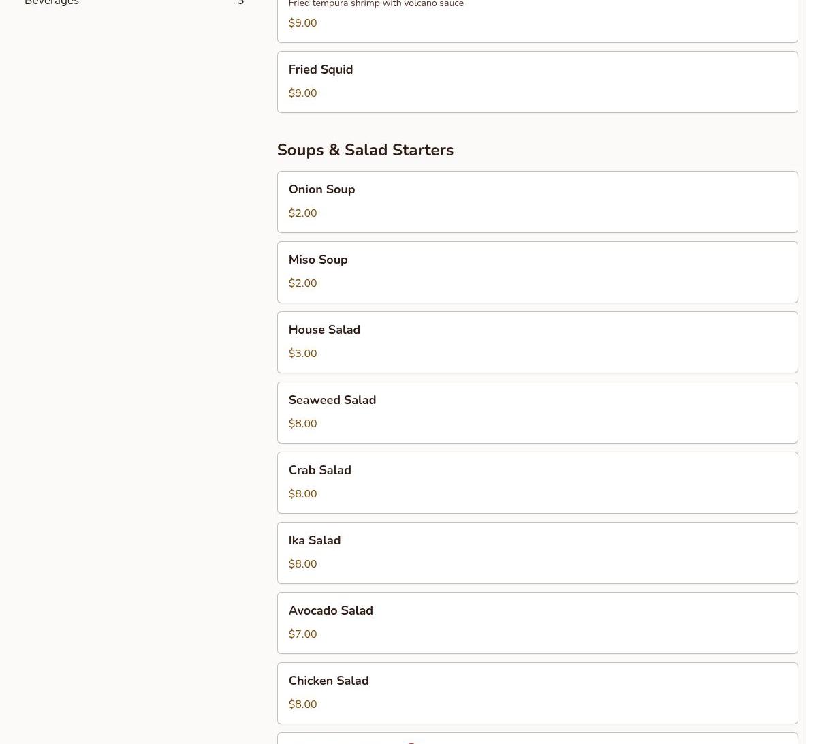Click the Avocado Salad $7.00 price

click(302, 634)
